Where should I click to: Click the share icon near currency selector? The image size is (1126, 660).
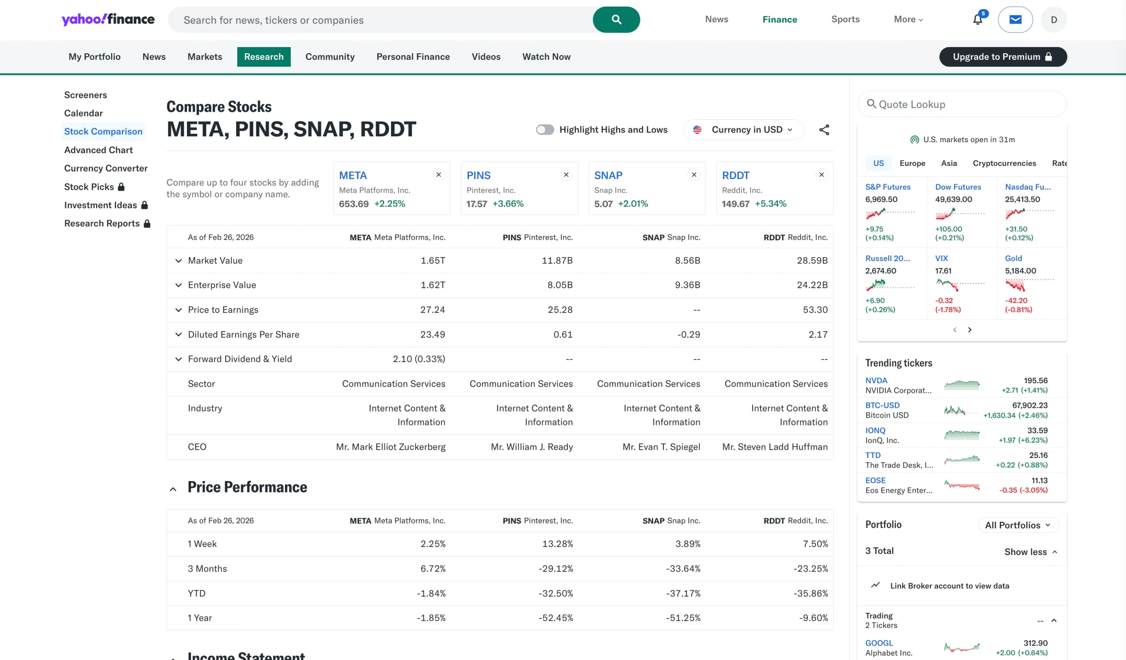pos(823,130)
